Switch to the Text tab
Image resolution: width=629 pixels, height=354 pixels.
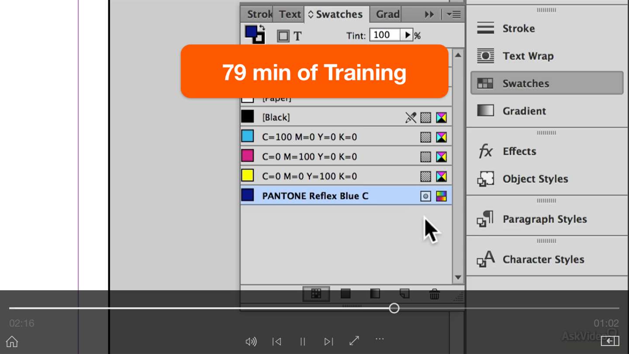pos(289,14)
